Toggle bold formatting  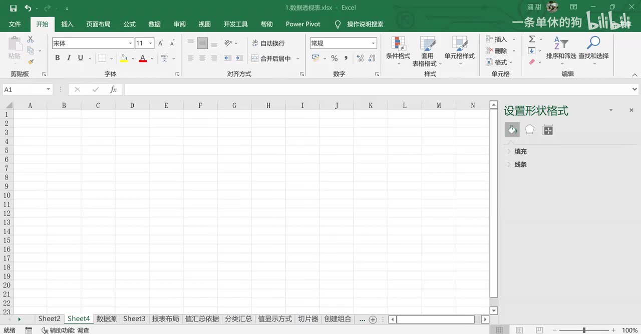(x=58, y=58)
